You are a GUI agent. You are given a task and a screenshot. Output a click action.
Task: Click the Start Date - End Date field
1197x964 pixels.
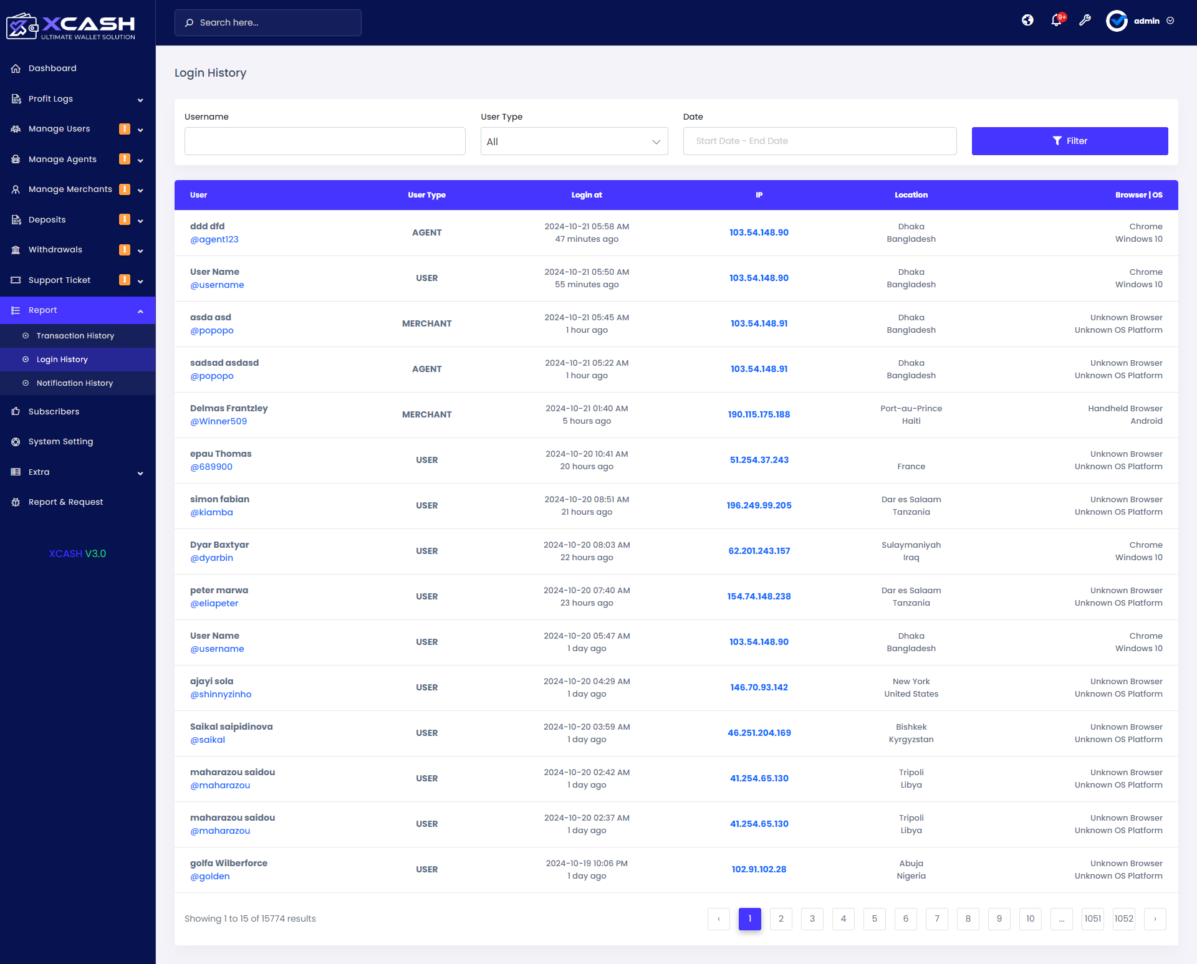point(819,141)
